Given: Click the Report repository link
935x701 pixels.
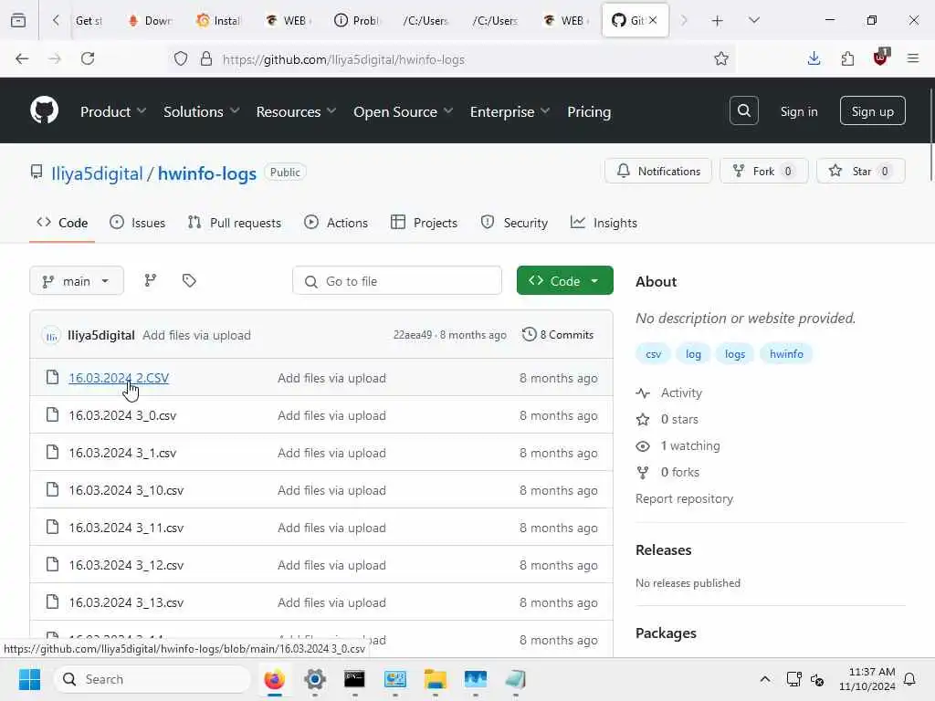Looking at the screenshot, I should click(684, 498).
